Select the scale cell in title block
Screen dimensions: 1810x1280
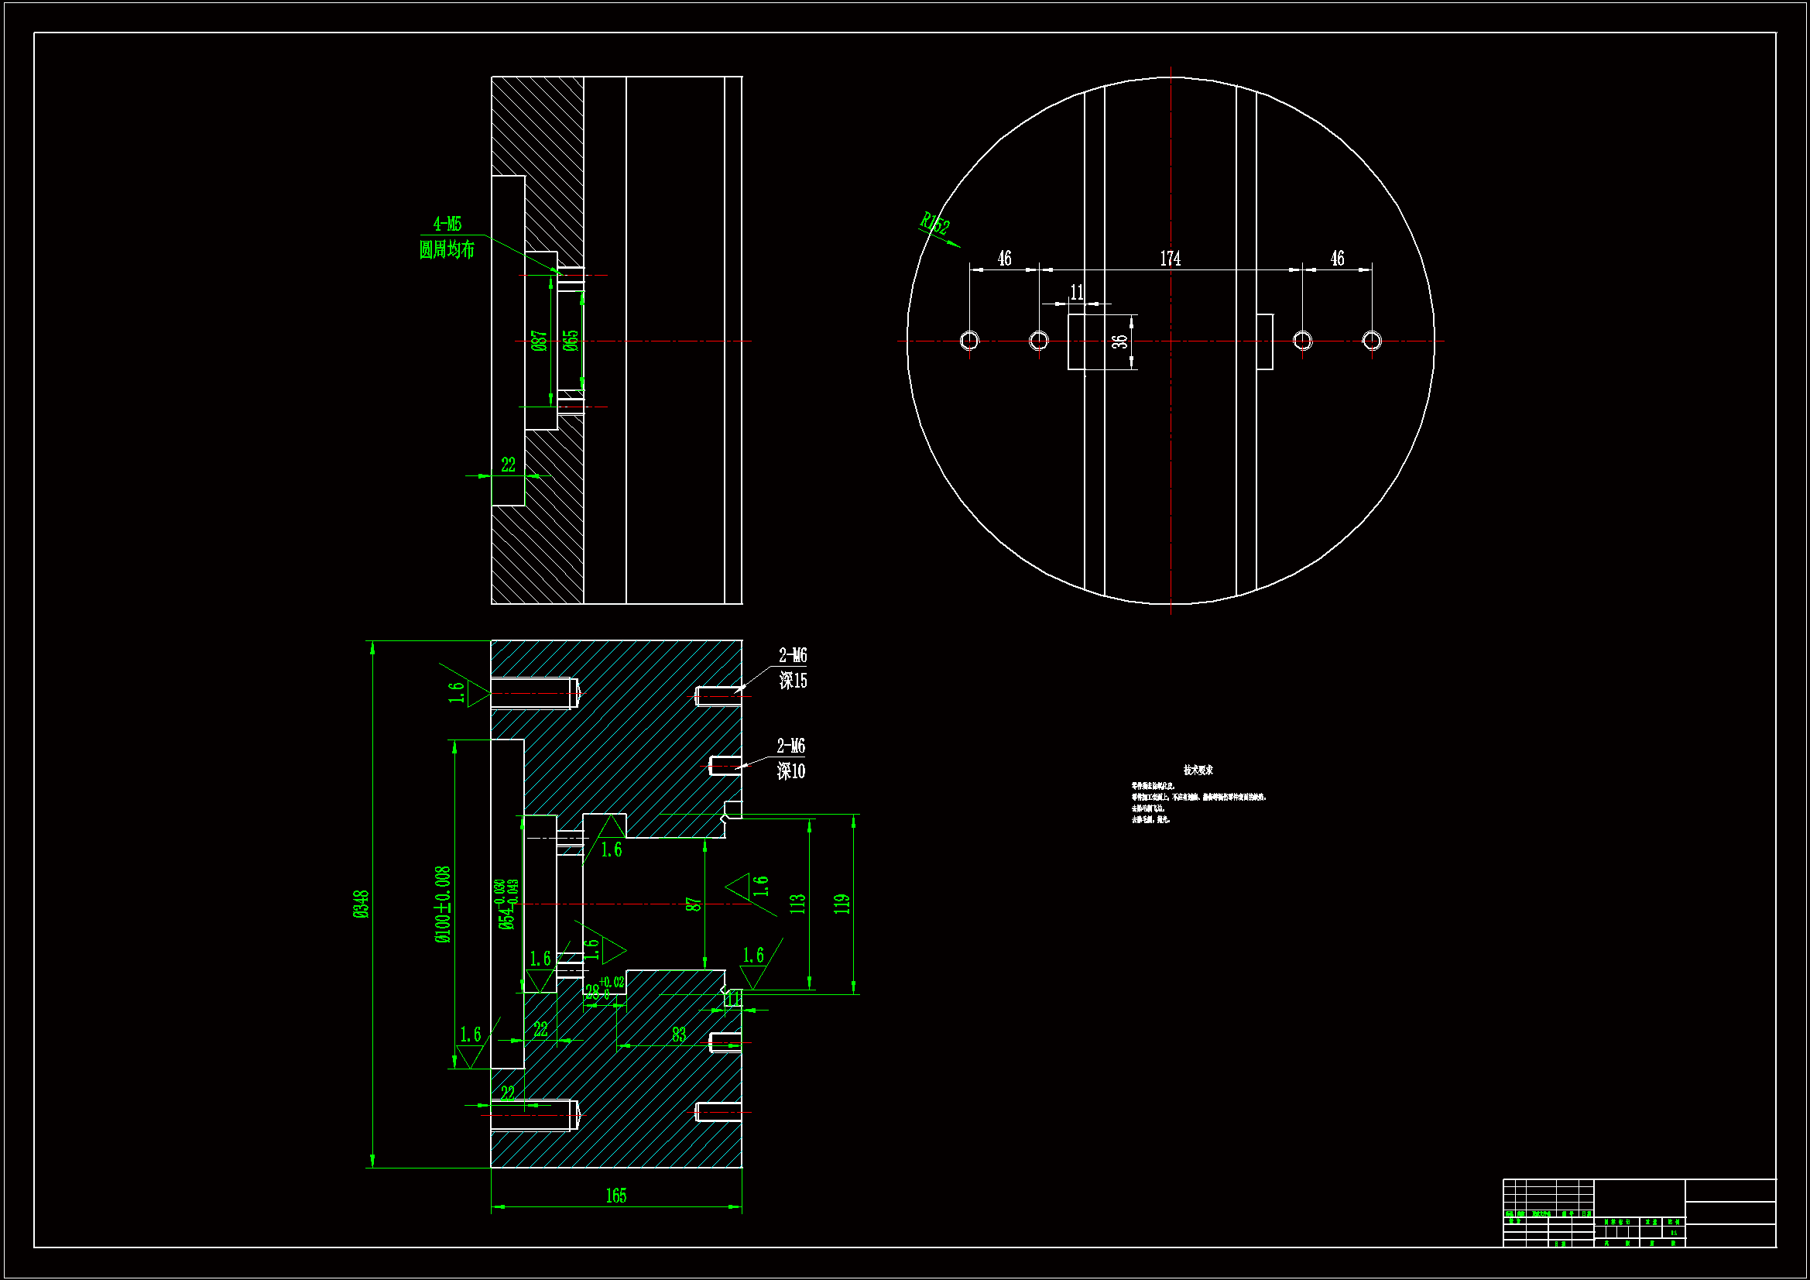[x=1674, y=1232]
